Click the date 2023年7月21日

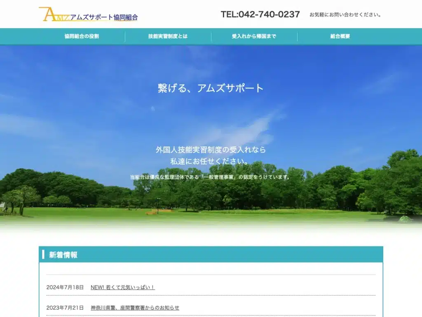tap(65, 308)
